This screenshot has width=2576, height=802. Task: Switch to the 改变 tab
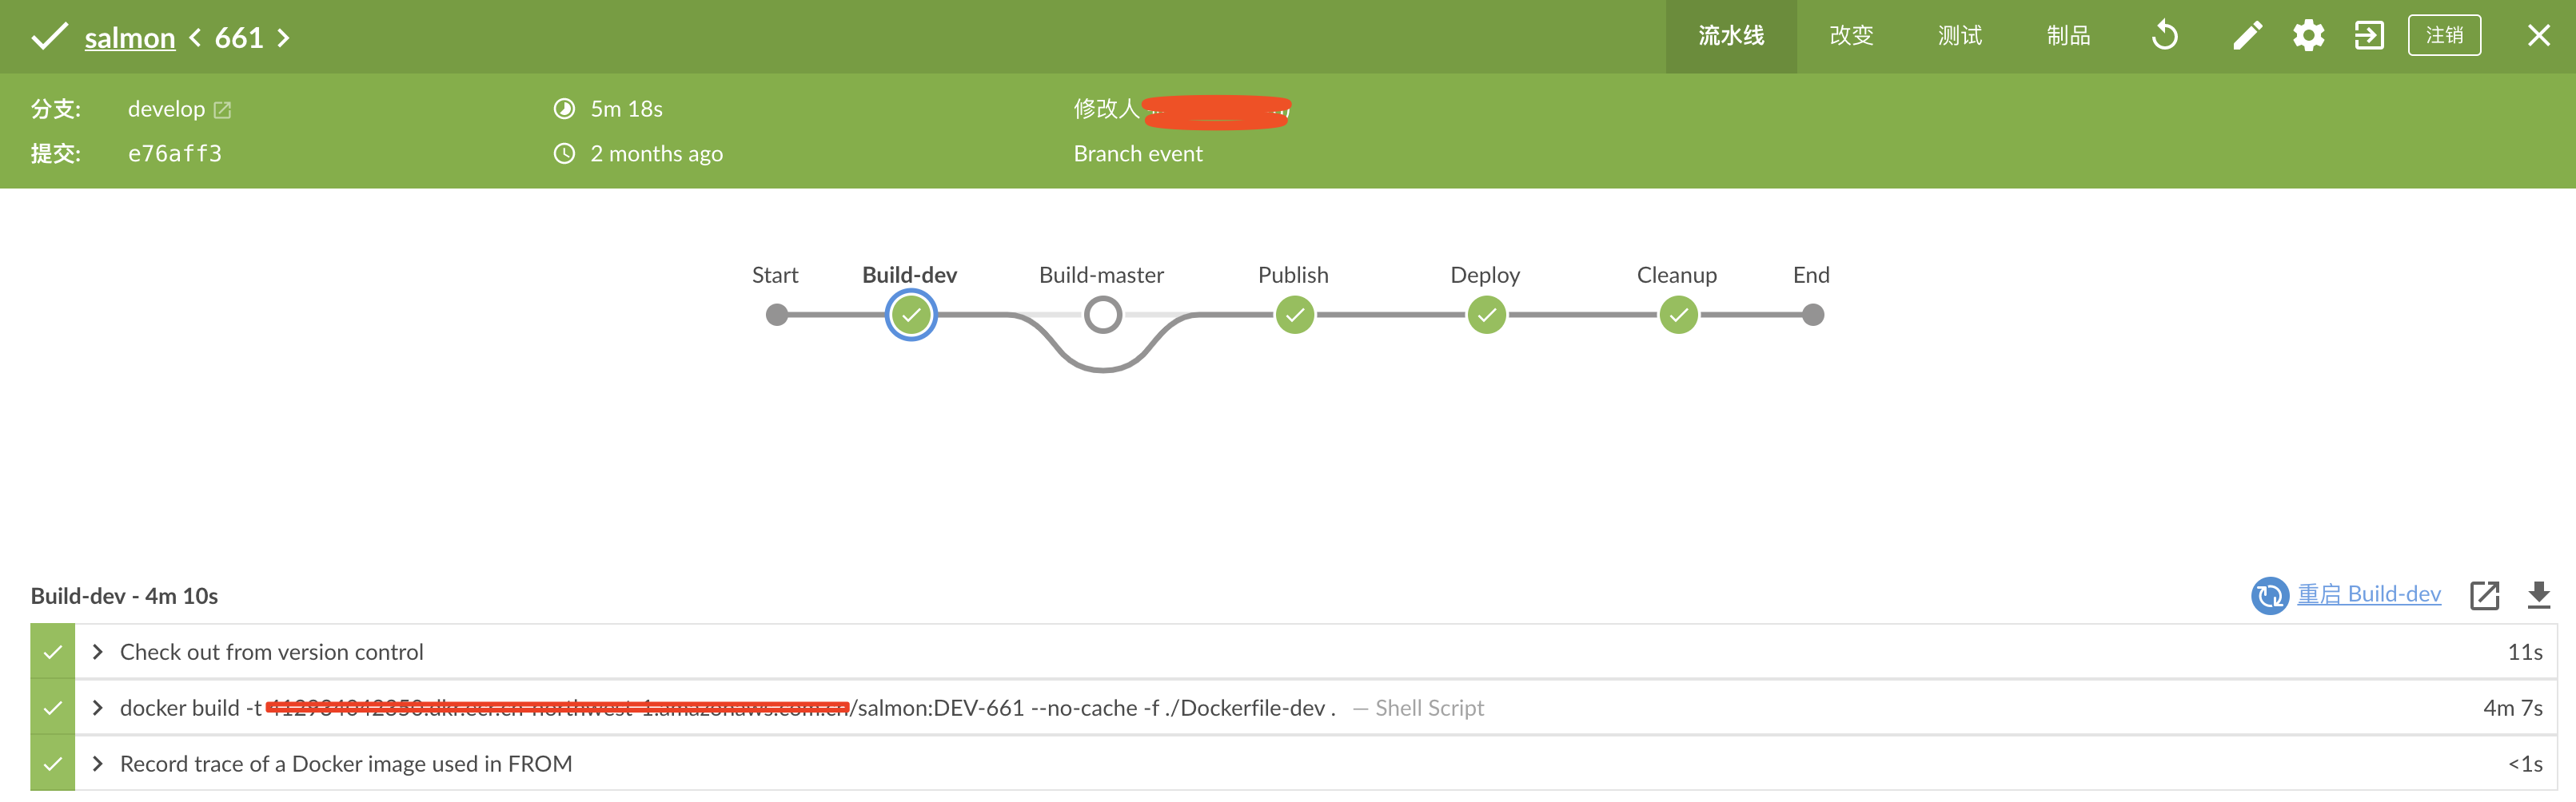tap(1851, 36)
